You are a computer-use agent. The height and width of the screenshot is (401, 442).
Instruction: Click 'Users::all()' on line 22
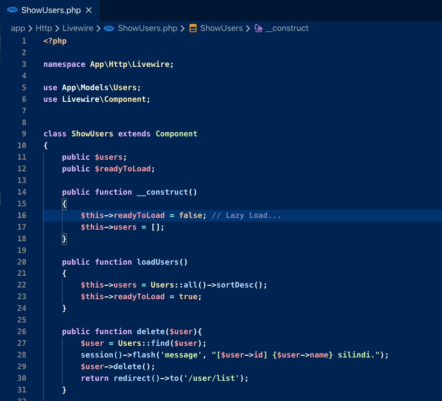[x=179, y=285]
